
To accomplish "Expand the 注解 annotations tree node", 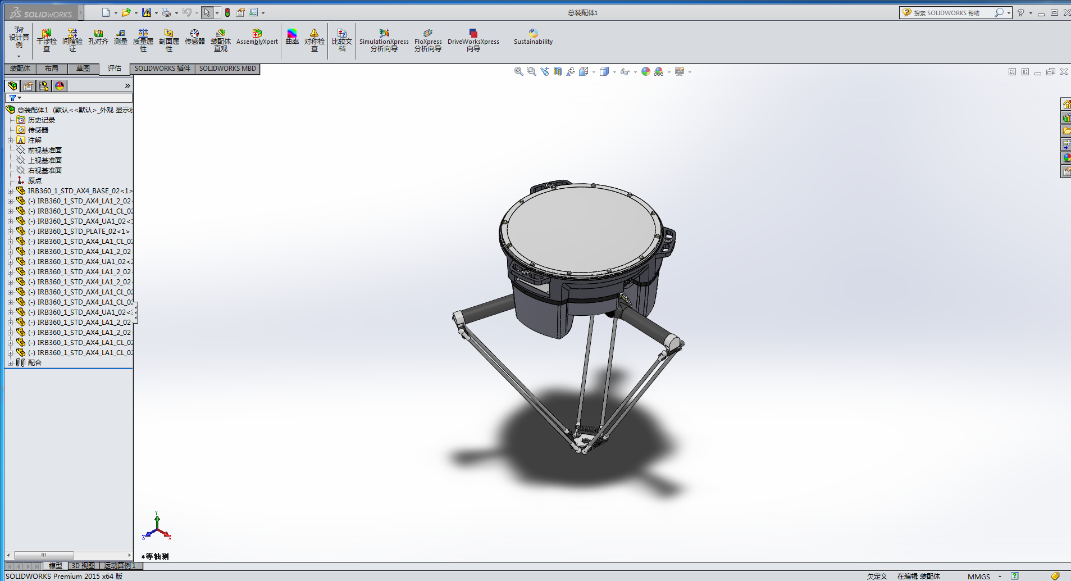I will point(10,140).
